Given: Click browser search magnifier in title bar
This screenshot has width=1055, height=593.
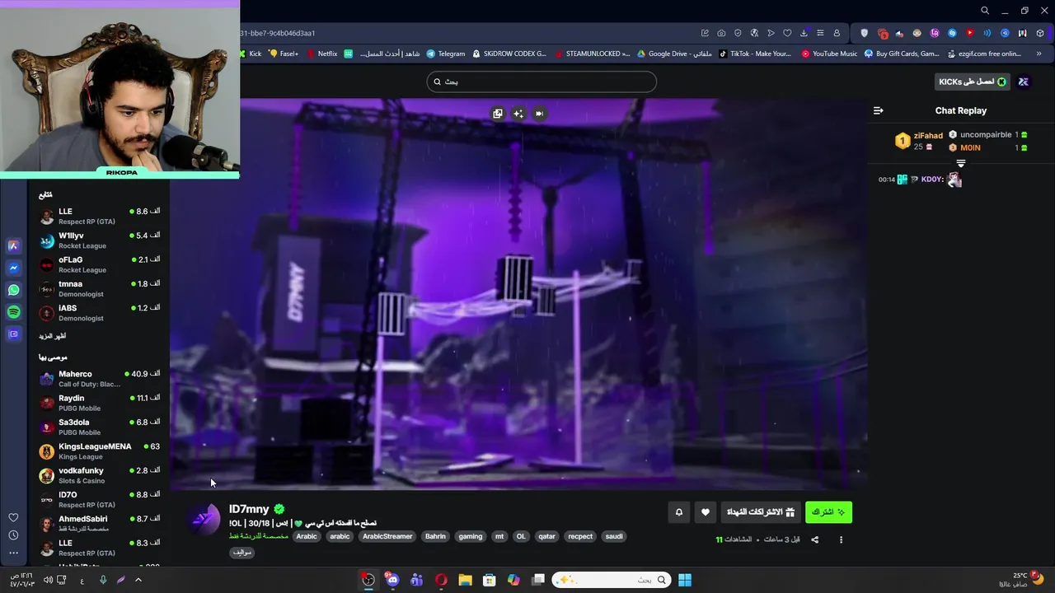Looking at the screenshot, I should click(x=985, y=11).
